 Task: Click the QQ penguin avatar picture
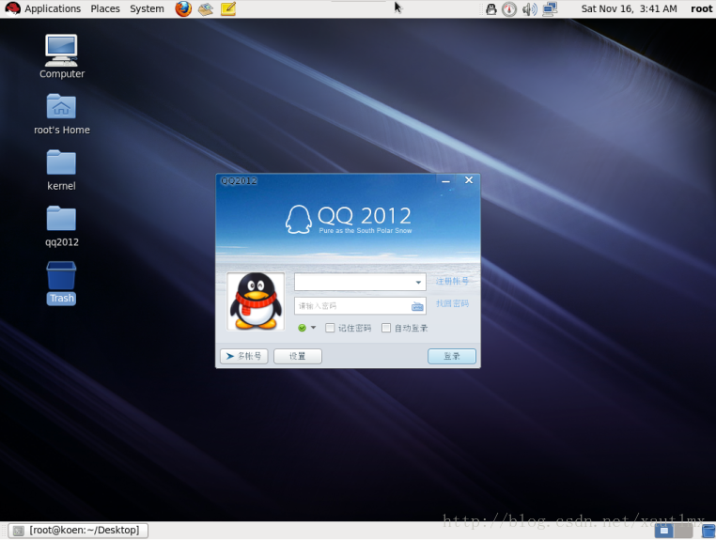256,301
